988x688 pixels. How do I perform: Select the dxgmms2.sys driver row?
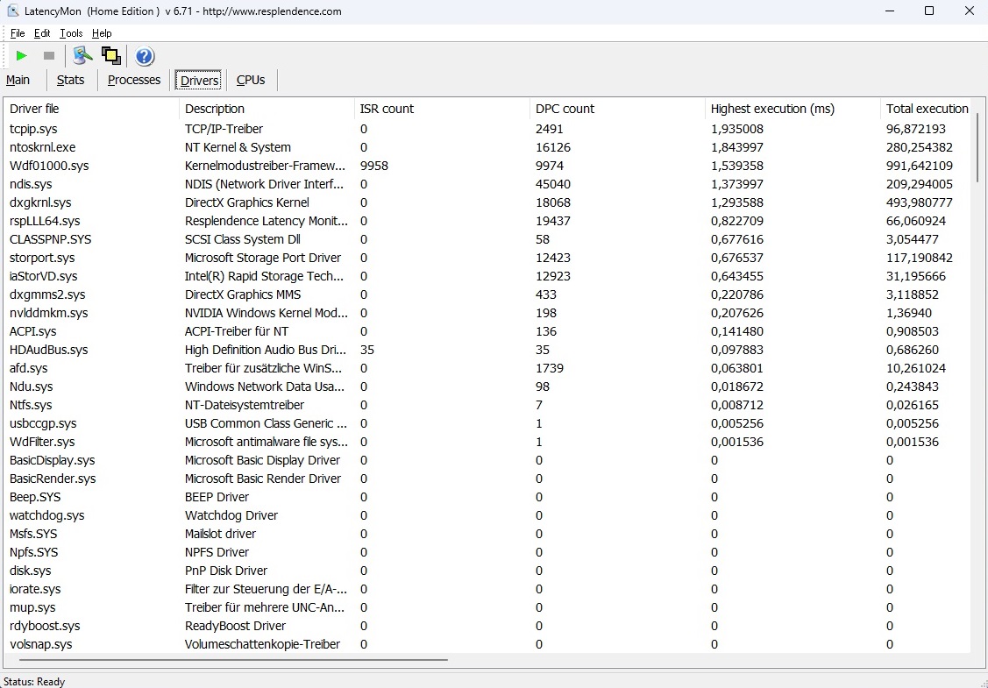[487, 294]
